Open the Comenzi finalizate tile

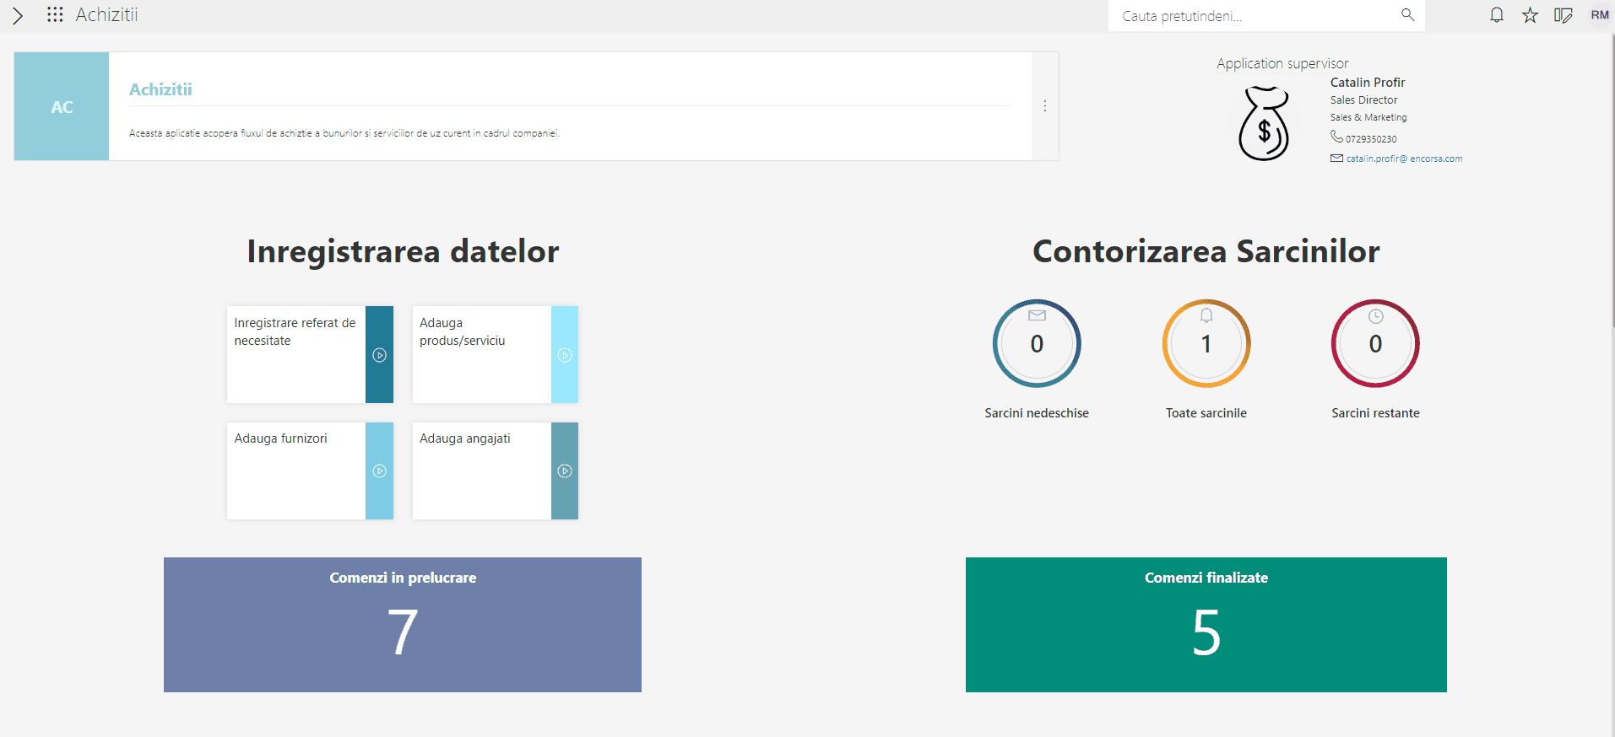pyautogui.click(x=1206, y=625)
